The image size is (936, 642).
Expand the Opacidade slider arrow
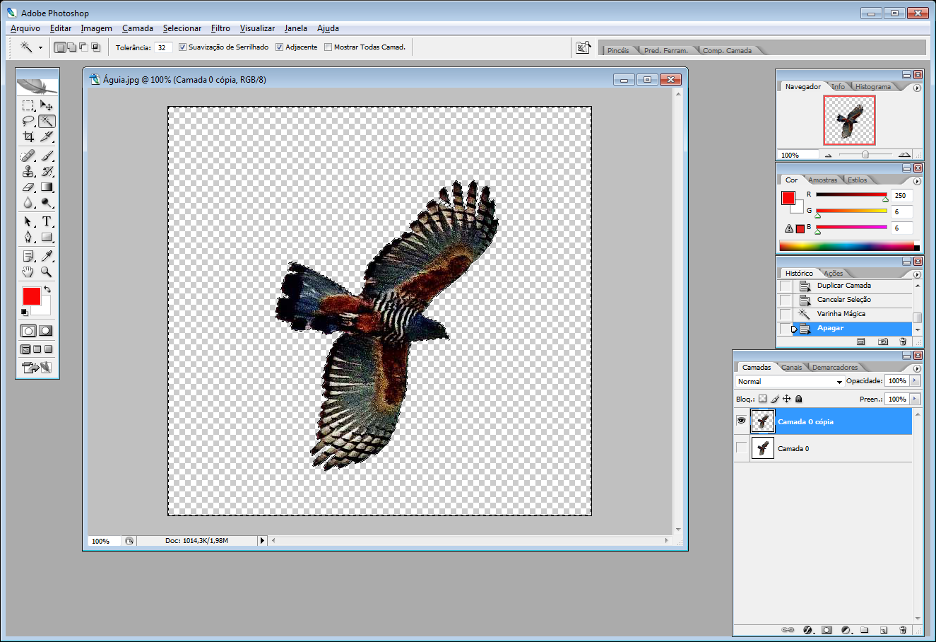(x=915, y=380)
